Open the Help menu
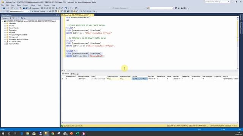 coord(53,5)
